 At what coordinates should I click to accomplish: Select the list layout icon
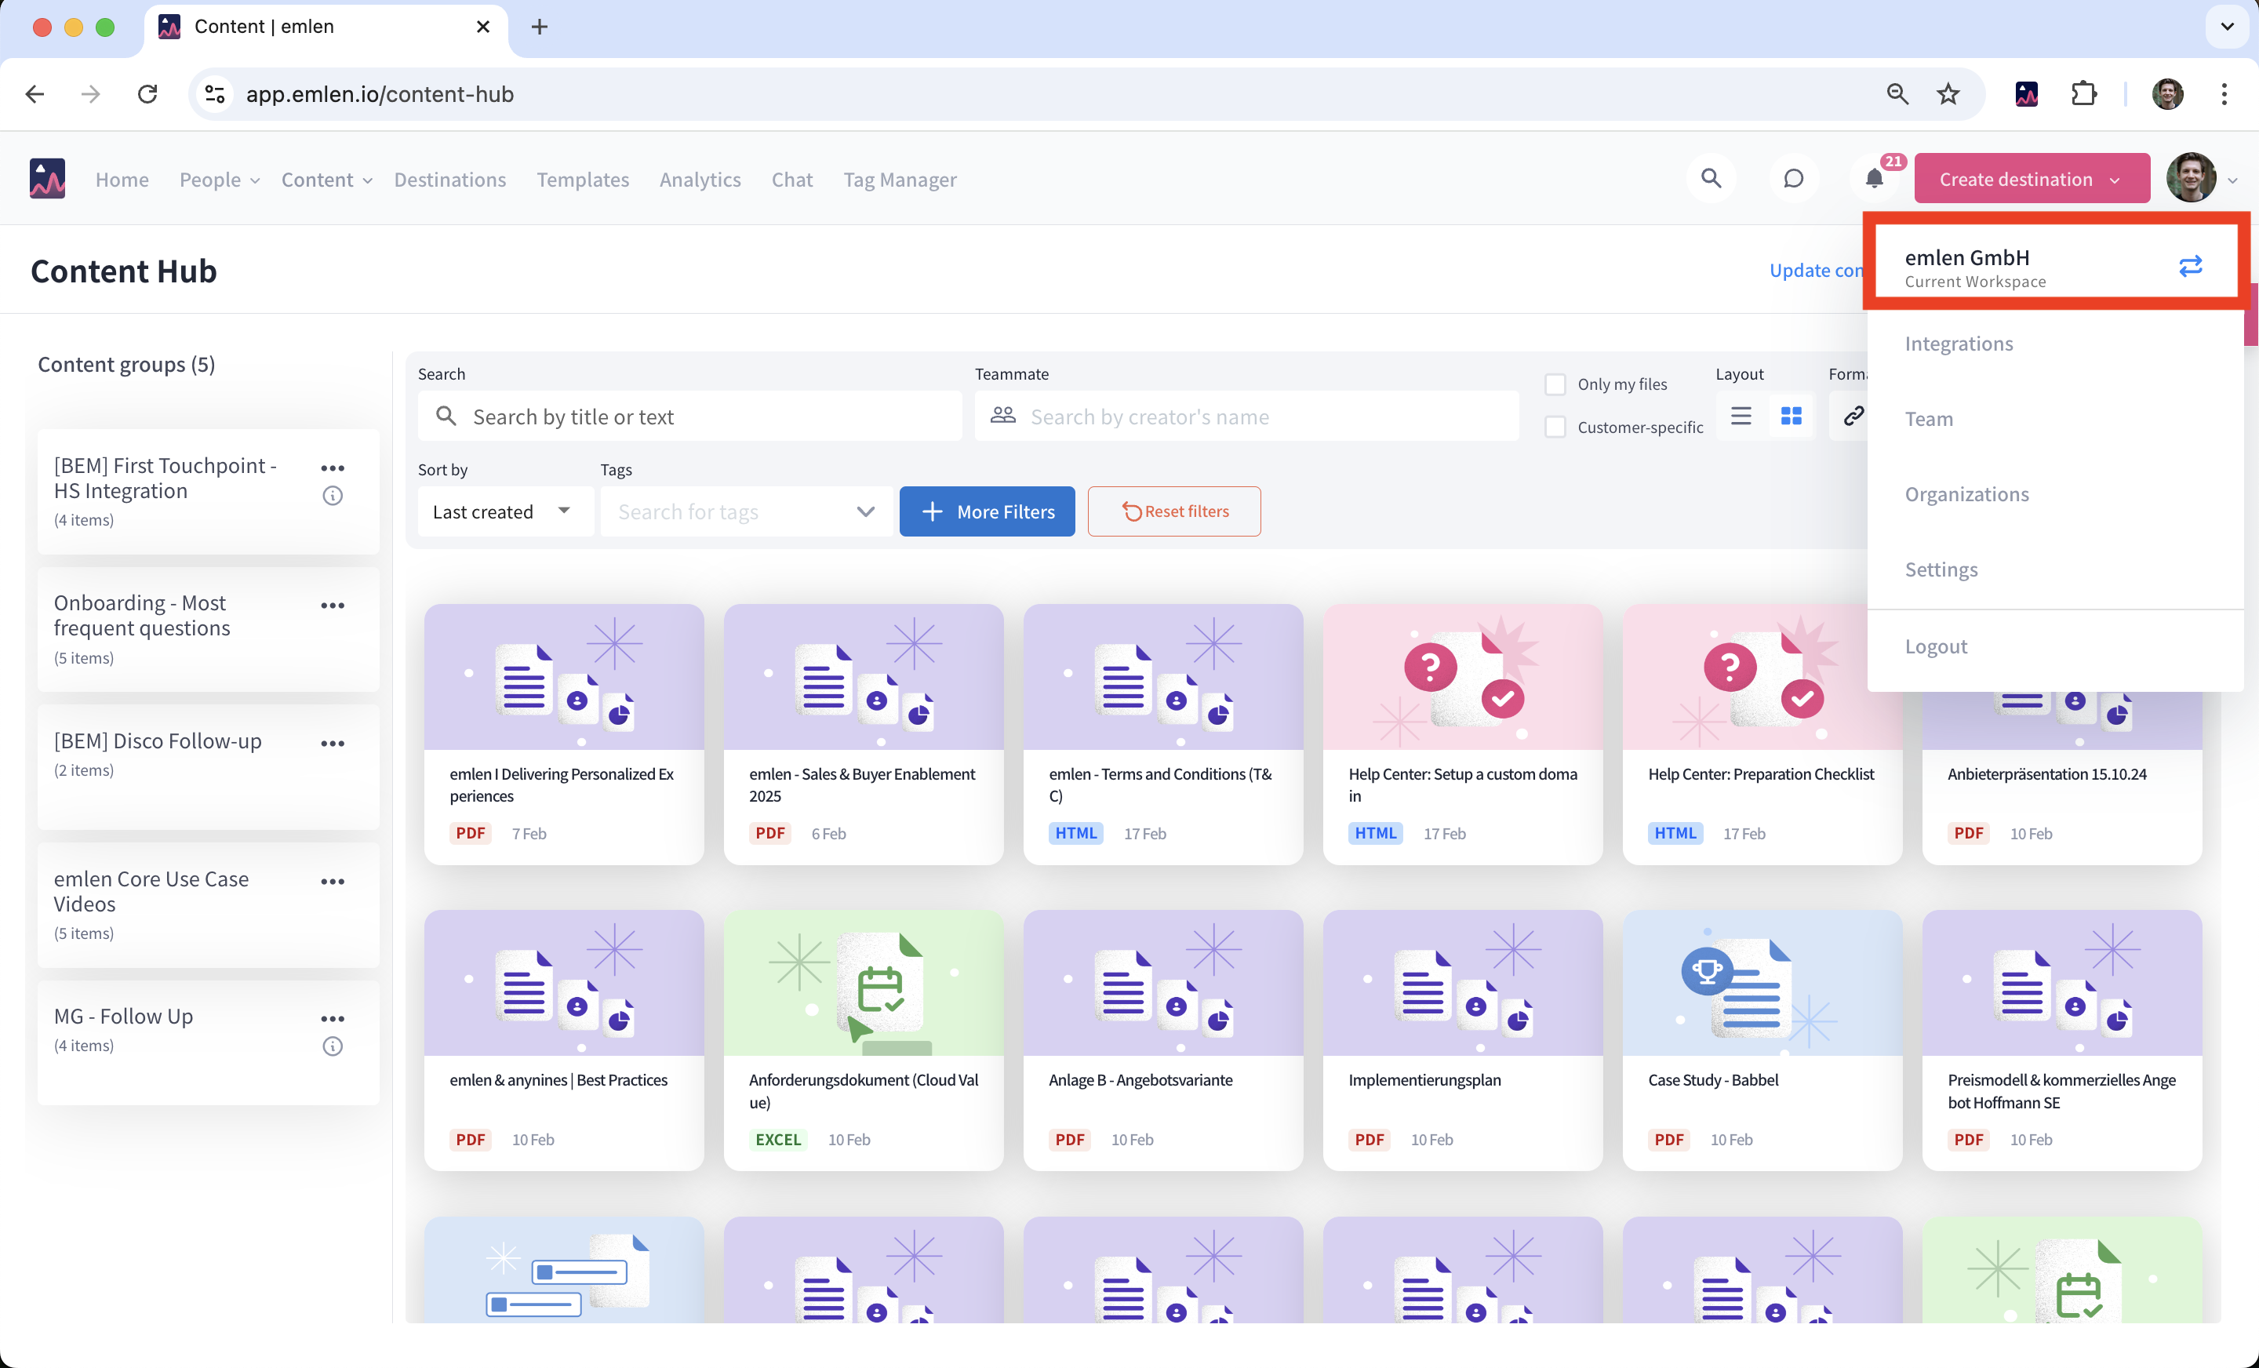point(1741,417)
